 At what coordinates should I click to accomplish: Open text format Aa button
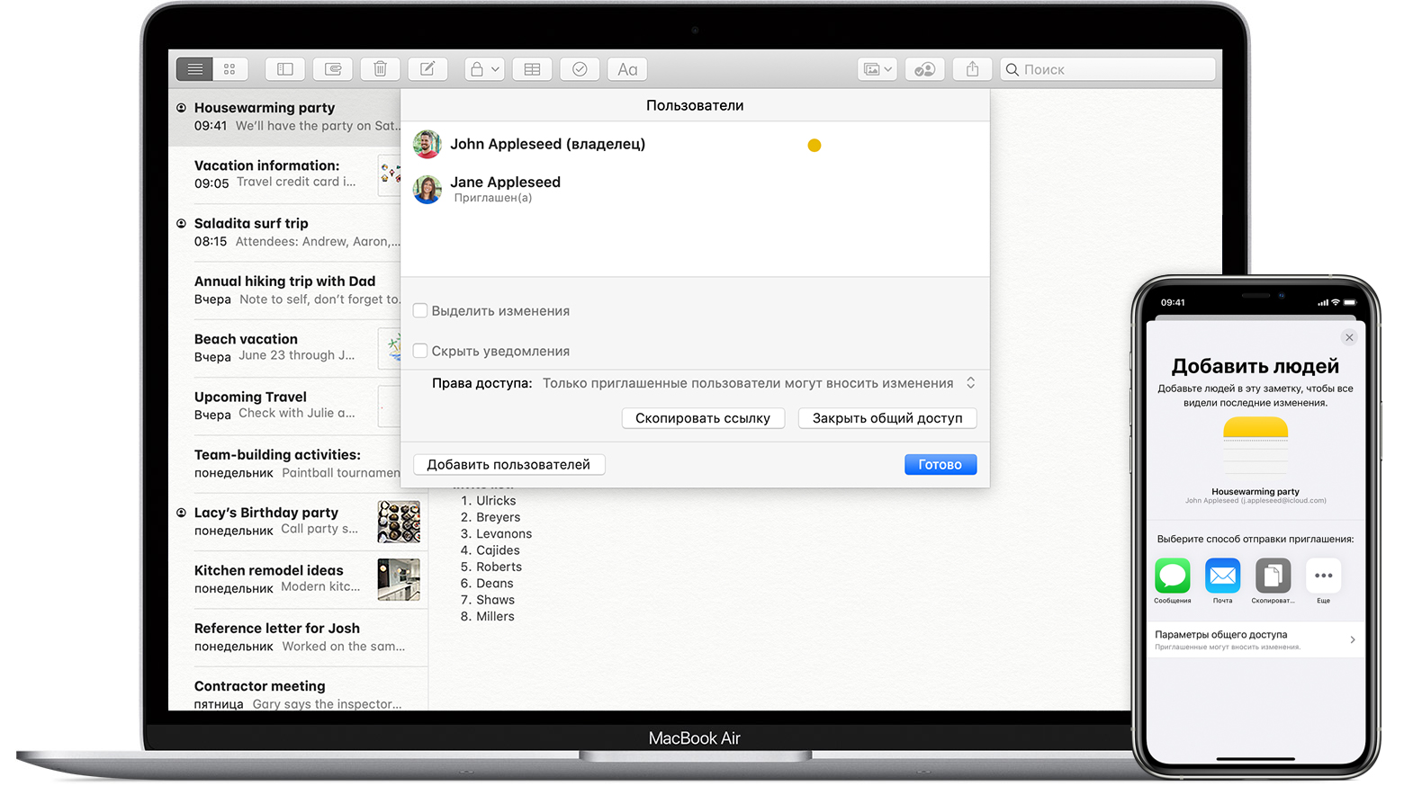[627, 69]
